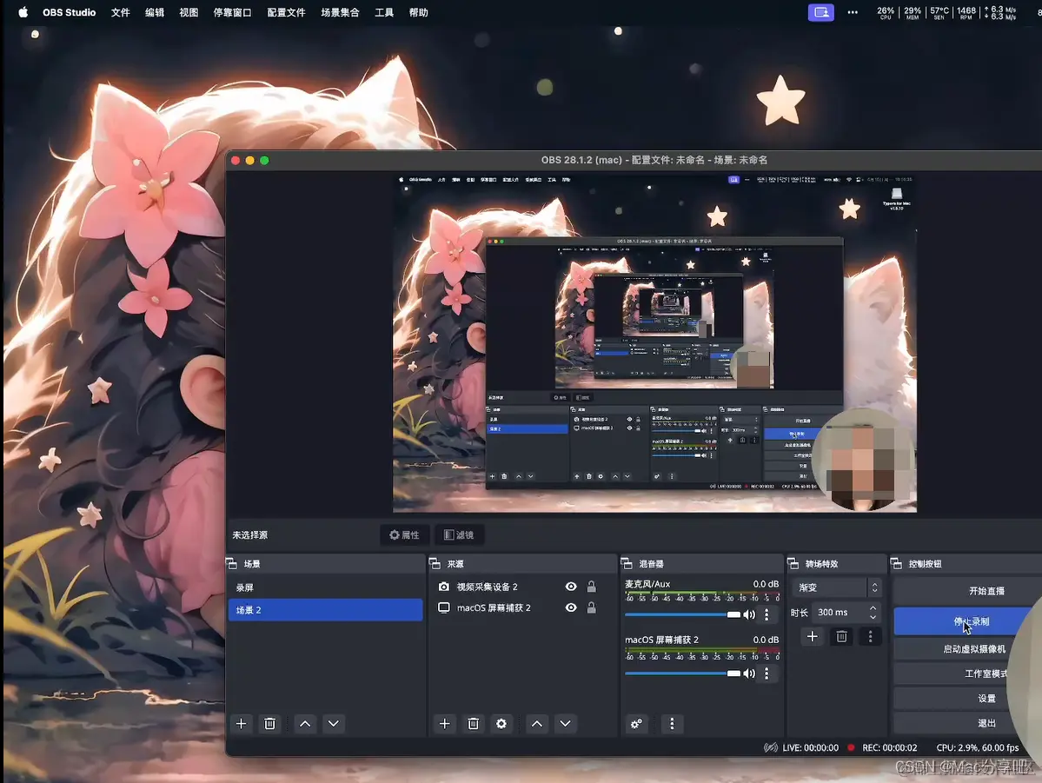Adjust the macOS 屏幕捕获 2 volume slider
This screenshot has width=1042, height=783.
point(682,674)
